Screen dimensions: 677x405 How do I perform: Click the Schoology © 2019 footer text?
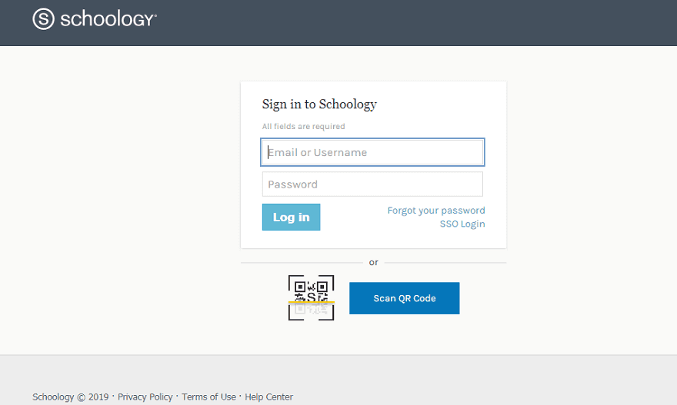point(70,397)
